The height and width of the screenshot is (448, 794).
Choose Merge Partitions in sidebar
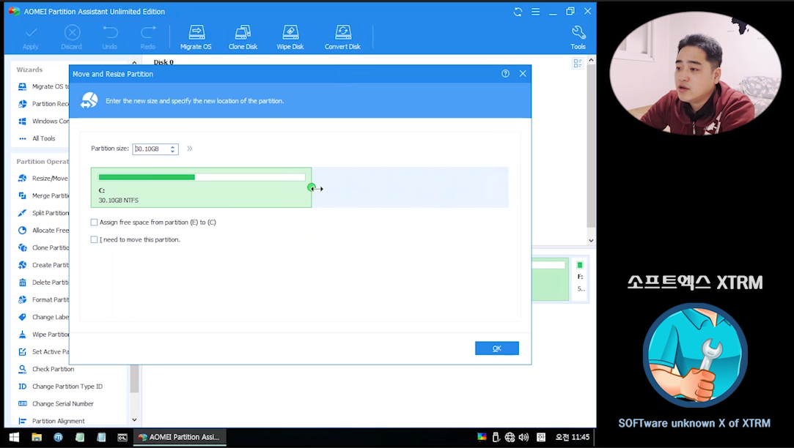pyautogui.click(x=43, y=195)
